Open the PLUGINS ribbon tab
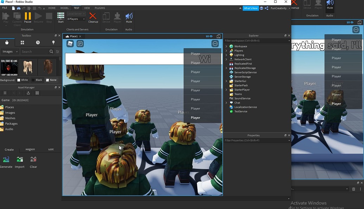 100,8
